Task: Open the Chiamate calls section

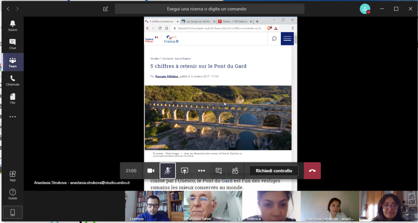Action: (13, 80)
